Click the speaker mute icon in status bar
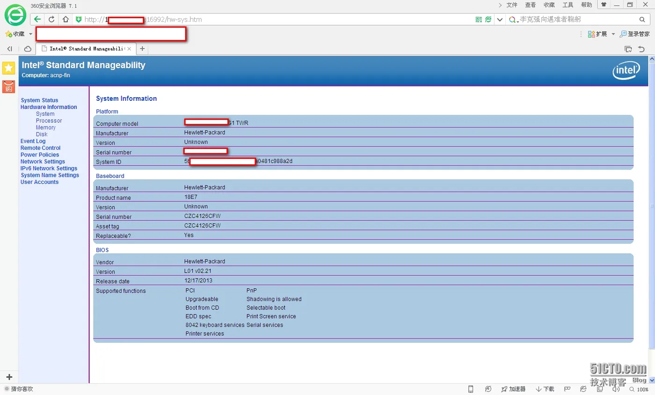655x395 pixels. pos(616,389)
